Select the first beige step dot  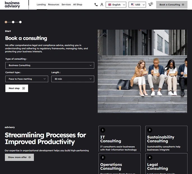pyautogui.click(x=6, y=22)
